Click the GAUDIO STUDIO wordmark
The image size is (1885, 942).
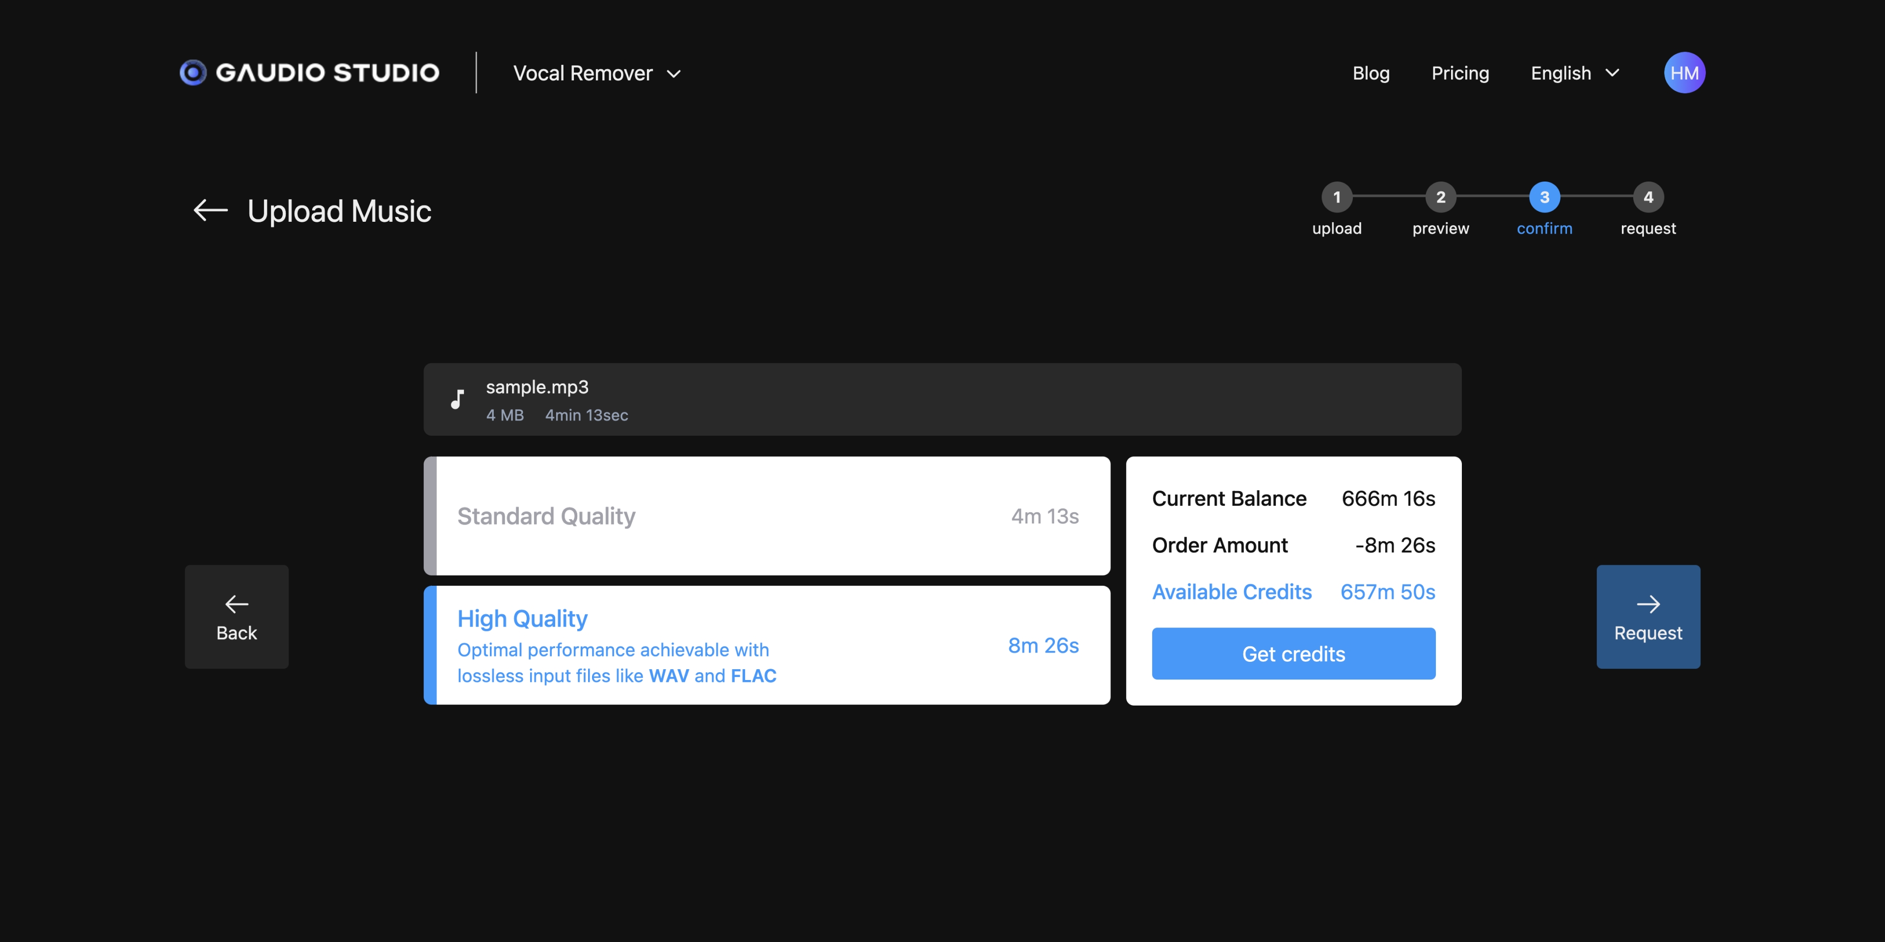click(x=327, y=73)
